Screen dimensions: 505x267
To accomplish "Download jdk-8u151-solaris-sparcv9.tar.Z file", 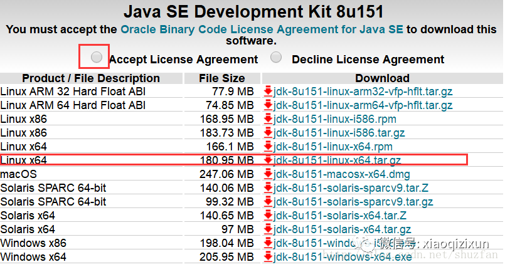I will (351, 188).
